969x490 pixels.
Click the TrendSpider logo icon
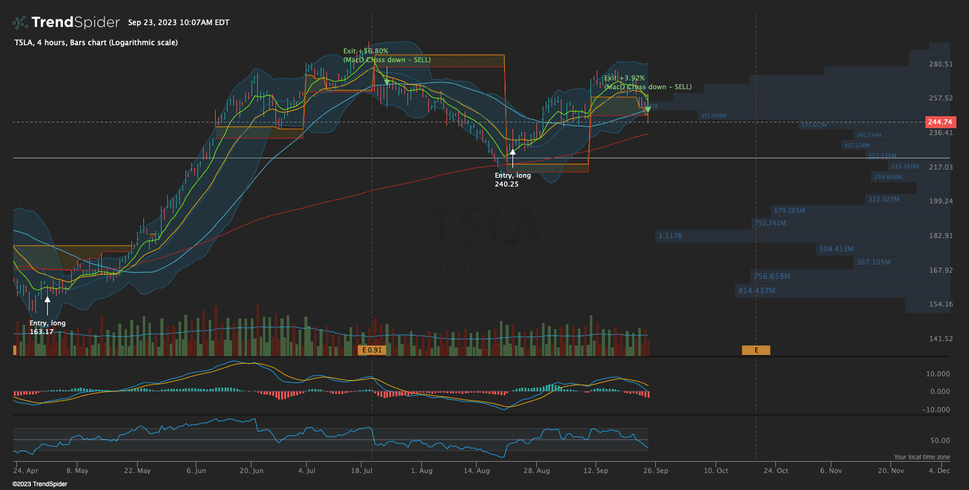pos(20,23)
